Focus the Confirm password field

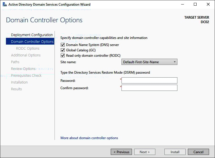click(149, 88)
